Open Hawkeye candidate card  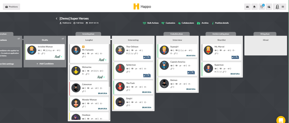89,116
